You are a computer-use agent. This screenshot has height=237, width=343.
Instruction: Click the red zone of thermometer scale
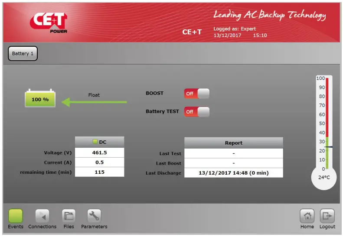(x=327, y=107)
